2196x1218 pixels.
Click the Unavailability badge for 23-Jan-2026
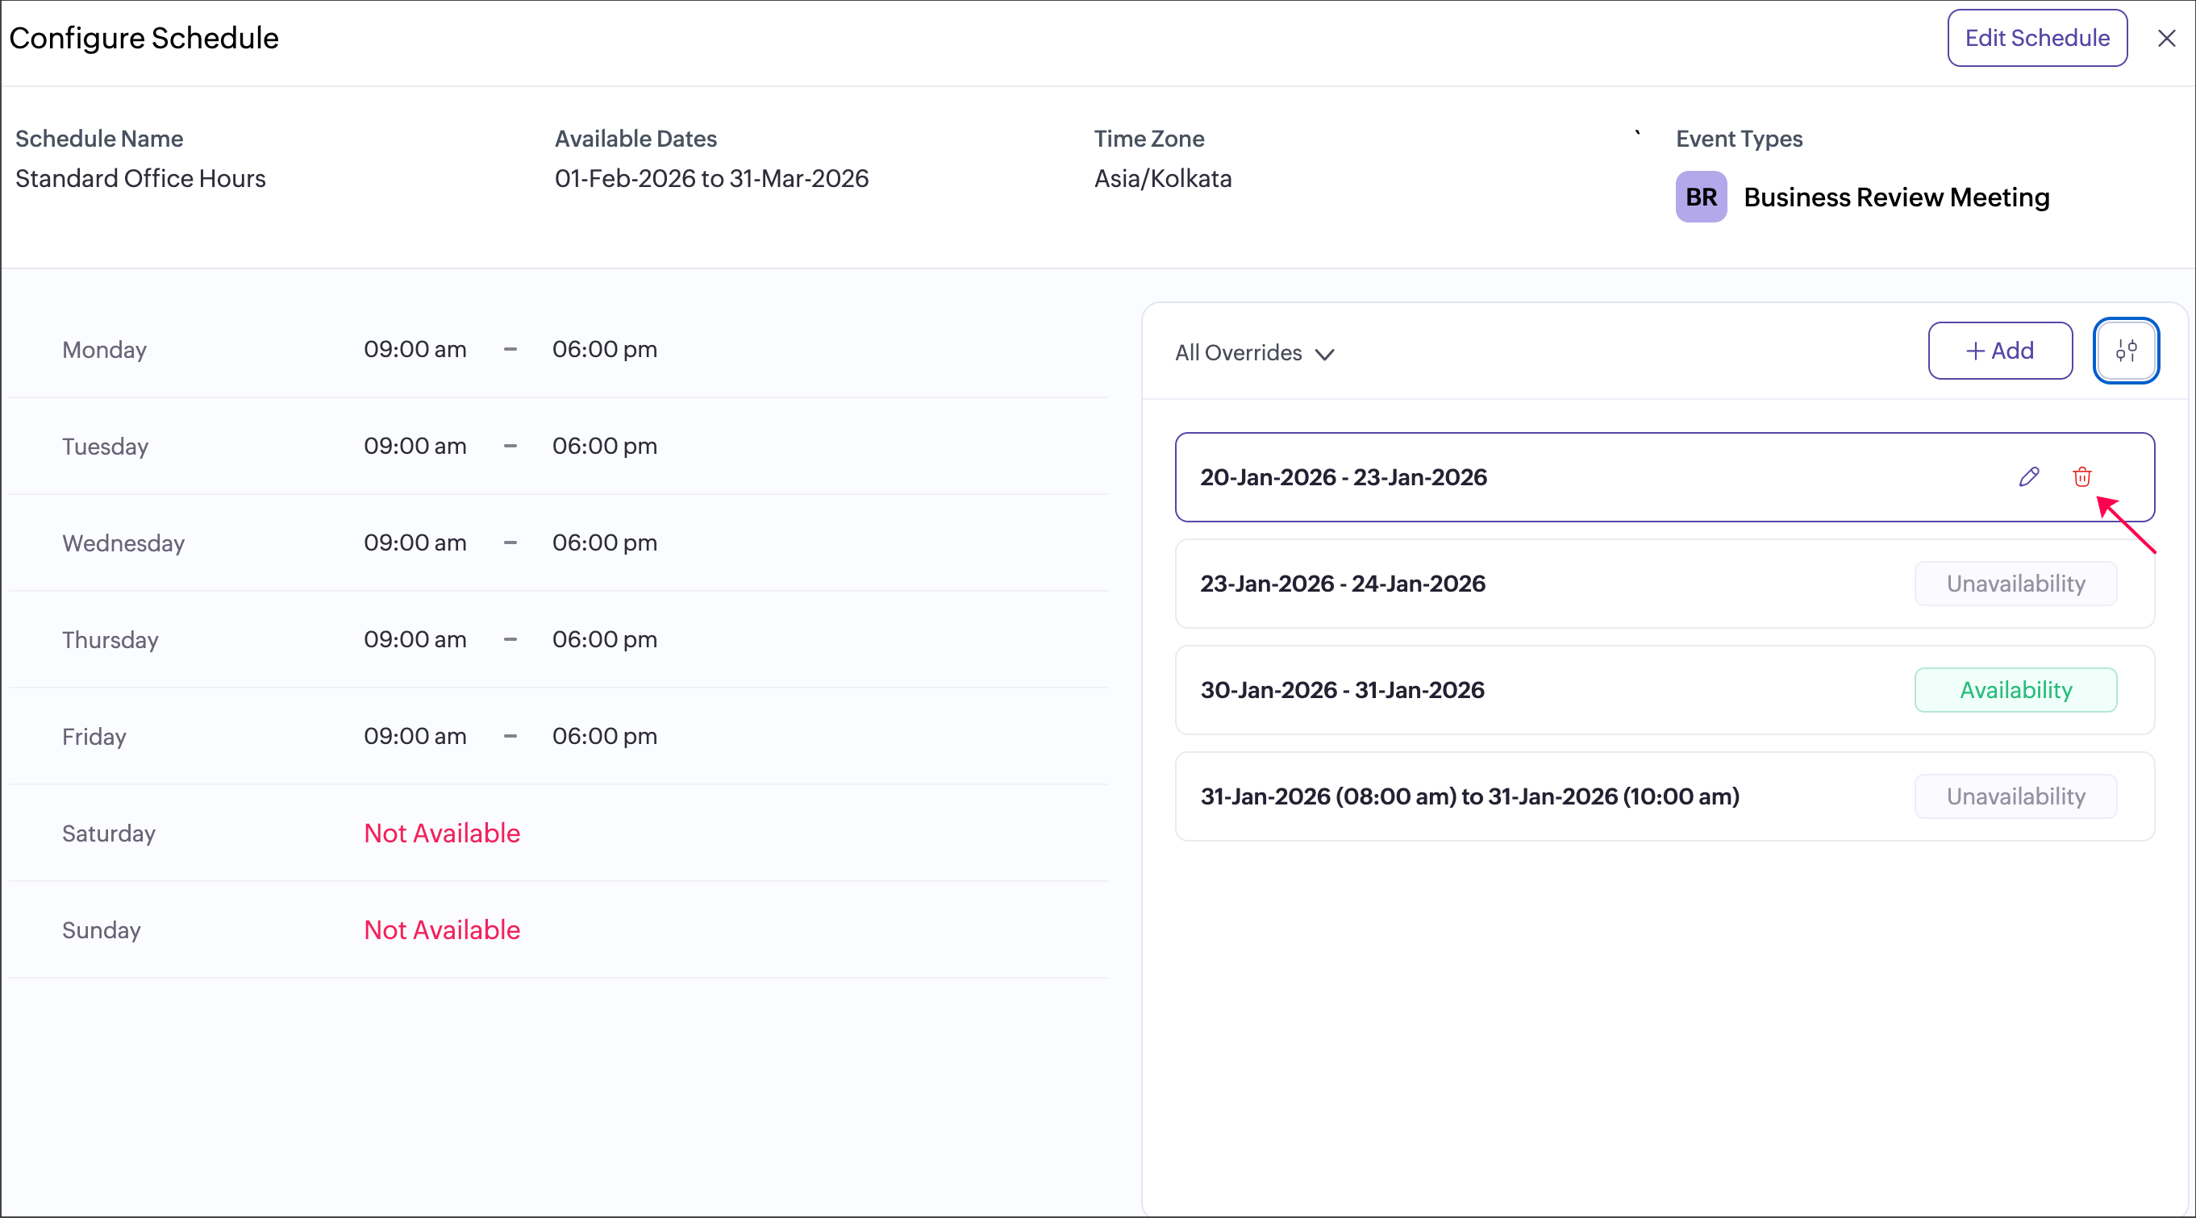pos(2015,584)
